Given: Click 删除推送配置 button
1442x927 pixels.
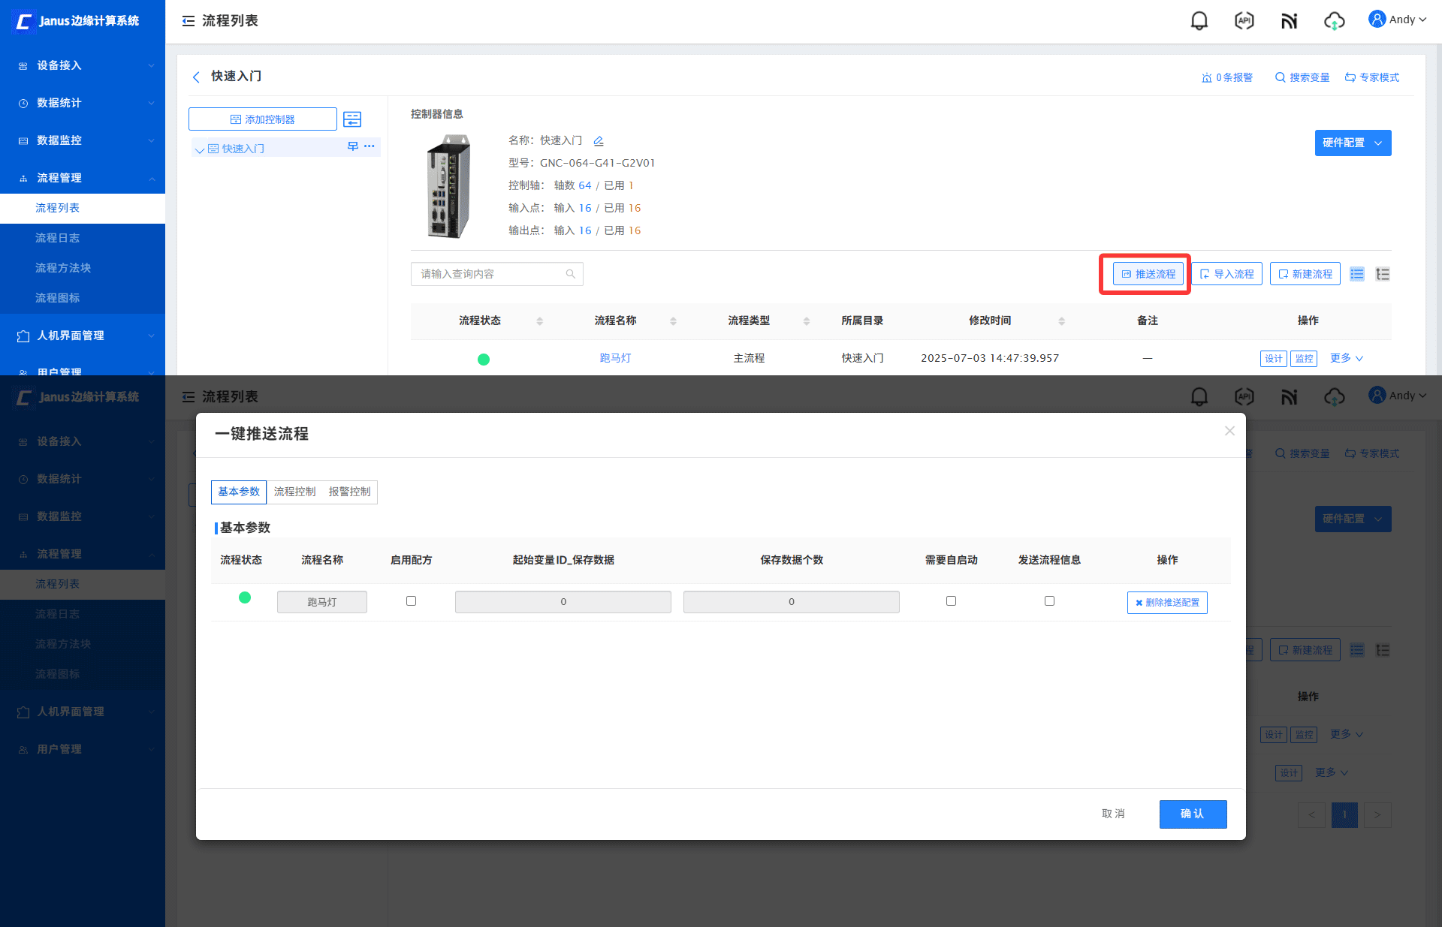Looking at the screenshot, I should pos(1167,603).
